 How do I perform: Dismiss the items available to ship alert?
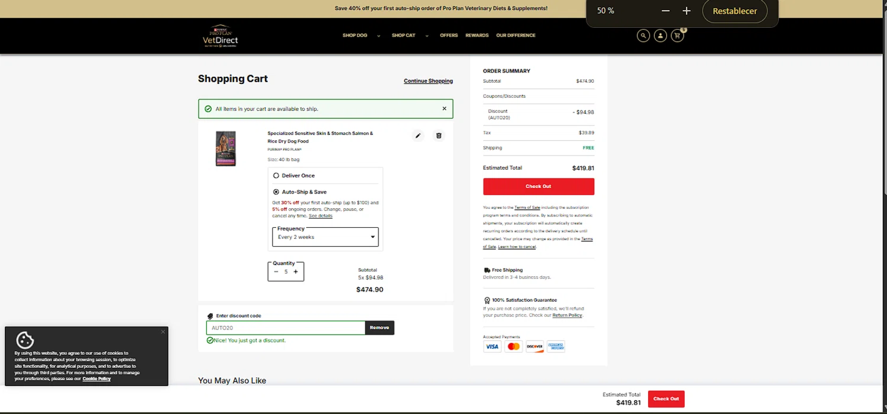(x=445, y=109)
